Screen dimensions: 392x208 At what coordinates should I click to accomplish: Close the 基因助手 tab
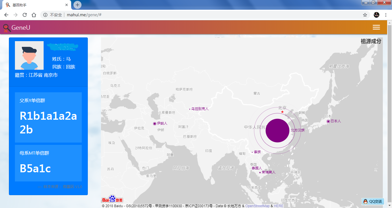[67, 5]
